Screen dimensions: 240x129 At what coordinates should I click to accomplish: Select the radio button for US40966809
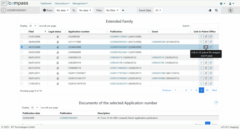click(x=22, y=52)
